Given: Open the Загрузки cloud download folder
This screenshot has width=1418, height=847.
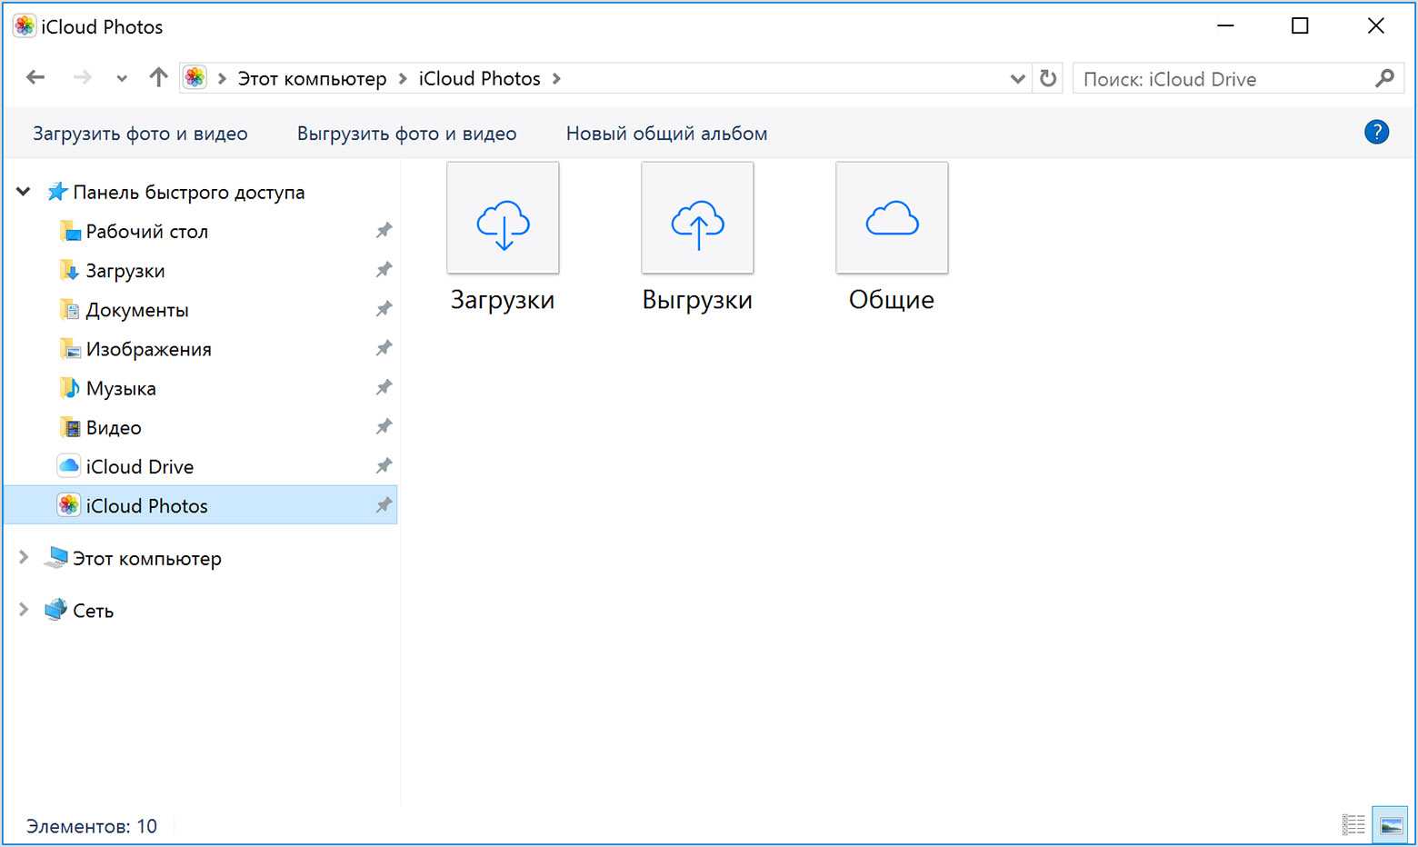Looking at the screenshot, I should [x=503, y=219].
